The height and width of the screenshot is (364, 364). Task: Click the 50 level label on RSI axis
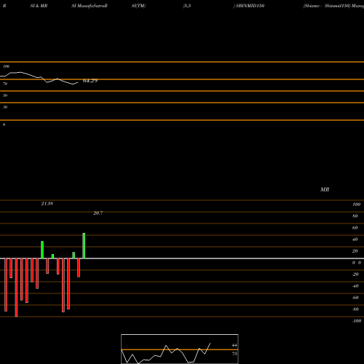click(5, 95)
